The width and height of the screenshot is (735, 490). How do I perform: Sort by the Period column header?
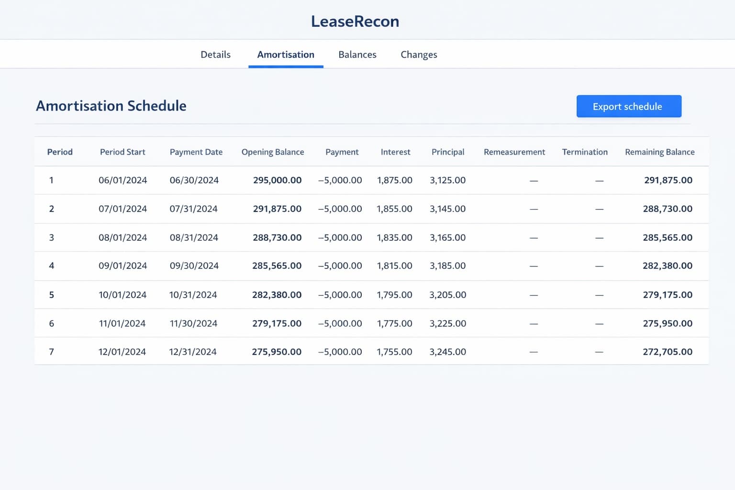(x=59, y=152)
